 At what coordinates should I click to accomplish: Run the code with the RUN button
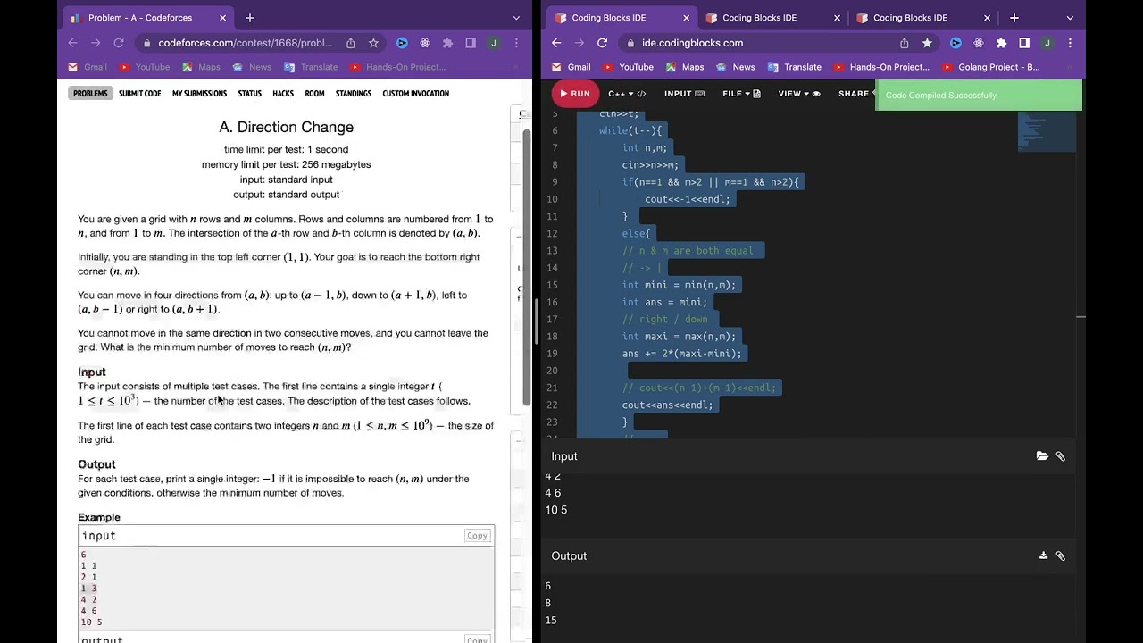coord(573,94)
